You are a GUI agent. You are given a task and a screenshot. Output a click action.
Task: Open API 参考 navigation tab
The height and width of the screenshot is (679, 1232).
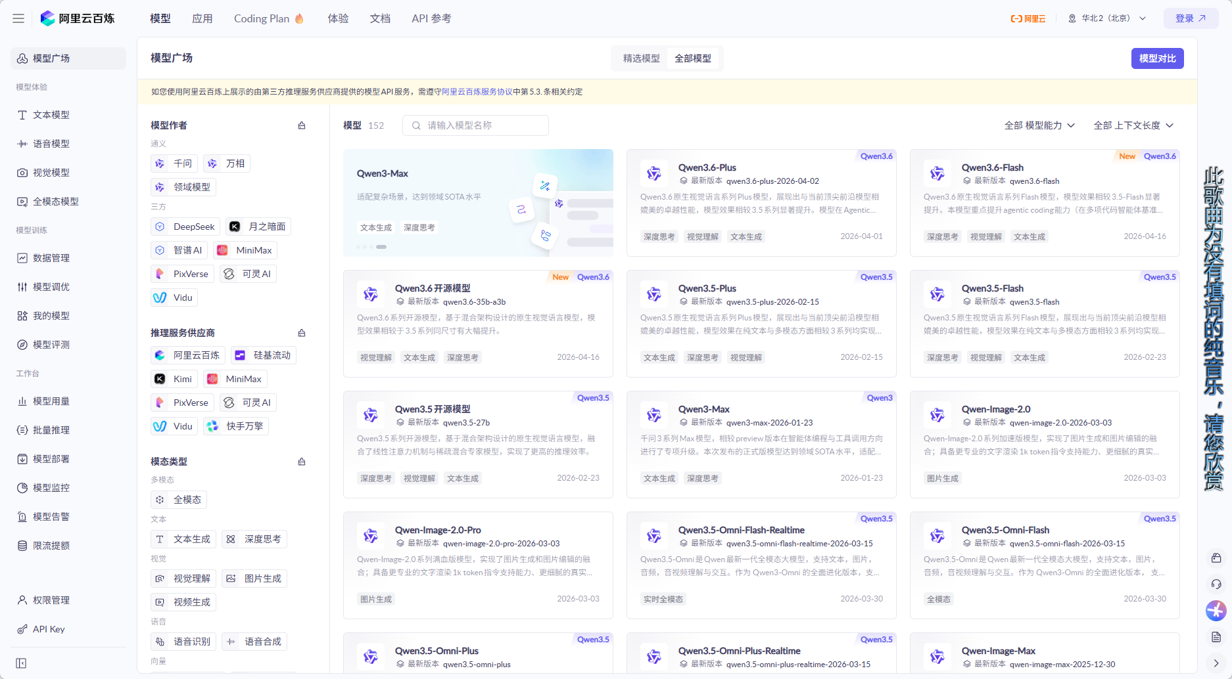pyautogui.click(x=431, y=18)
